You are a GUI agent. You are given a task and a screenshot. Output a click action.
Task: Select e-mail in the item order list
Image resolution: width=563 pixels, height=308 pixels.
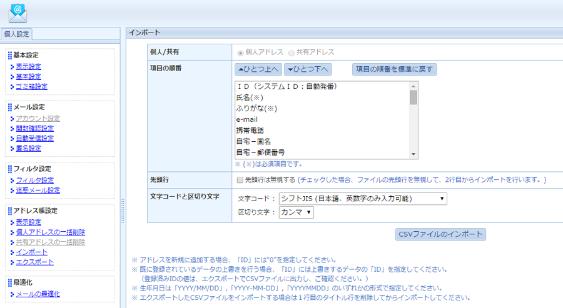[x=247, y=119]
